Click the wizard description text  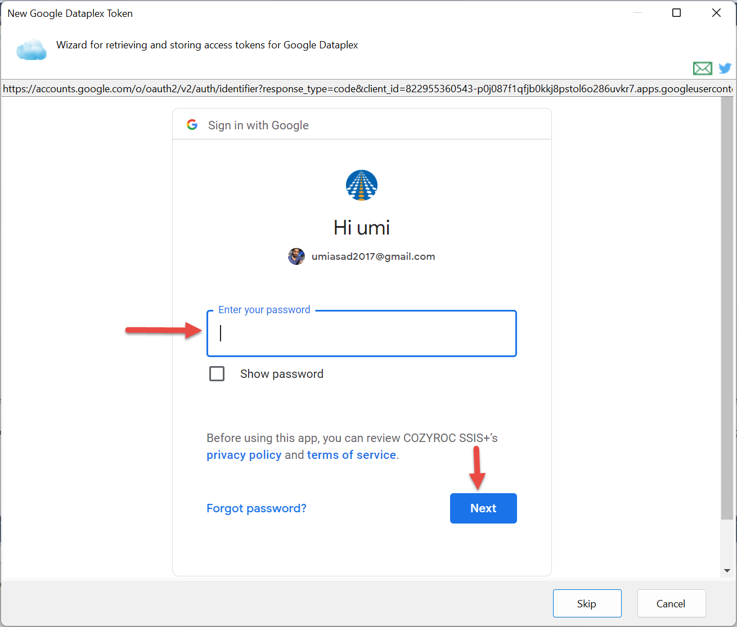coord(207,45)
